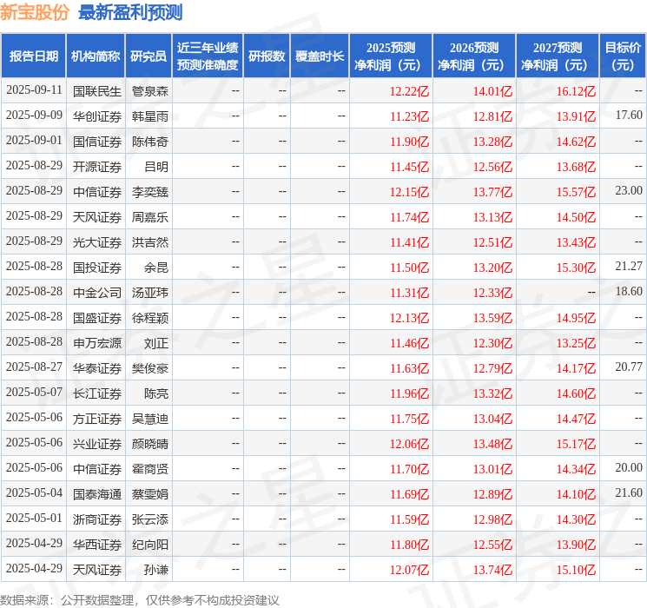
Task: Click analyst name 李奕臻
Action: click(149, 192)
